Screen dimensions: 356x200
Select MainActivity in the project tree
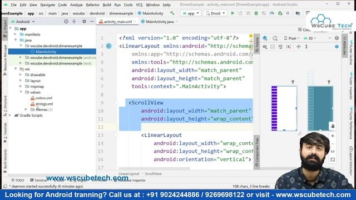pyautogui.click(x=46, y=52)
